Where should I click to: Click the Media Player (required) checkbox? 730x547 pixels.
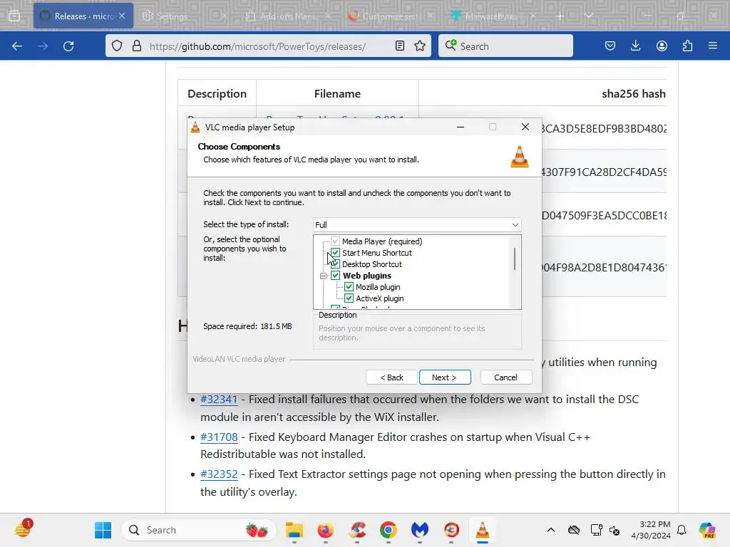(335, 241)
